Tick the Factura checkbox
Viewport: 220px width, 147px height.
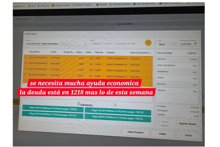point(159,121)
